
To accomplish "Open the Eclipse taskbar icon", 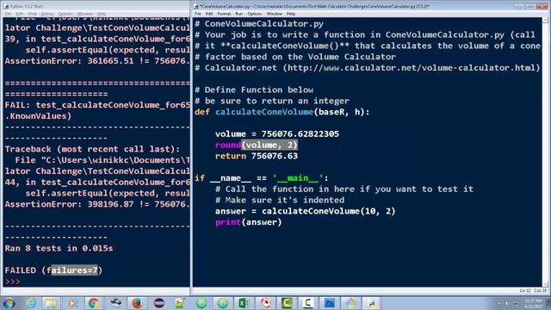I will (x=158, y=303).
